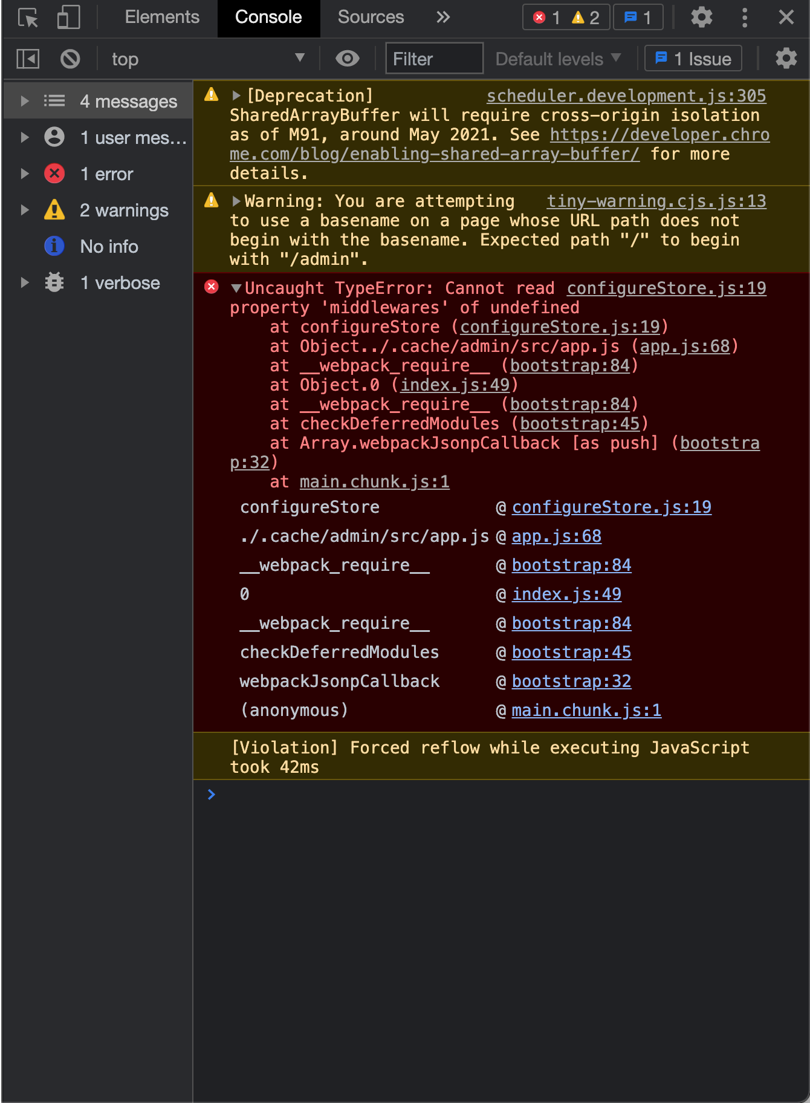Open index.js:49 link in the call stack list
810x1103 pixels.
[x=566, y=594]
